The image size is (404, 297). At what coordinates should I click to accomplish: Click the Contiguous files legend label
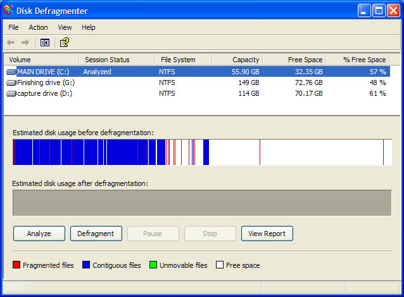click(117, 265)
